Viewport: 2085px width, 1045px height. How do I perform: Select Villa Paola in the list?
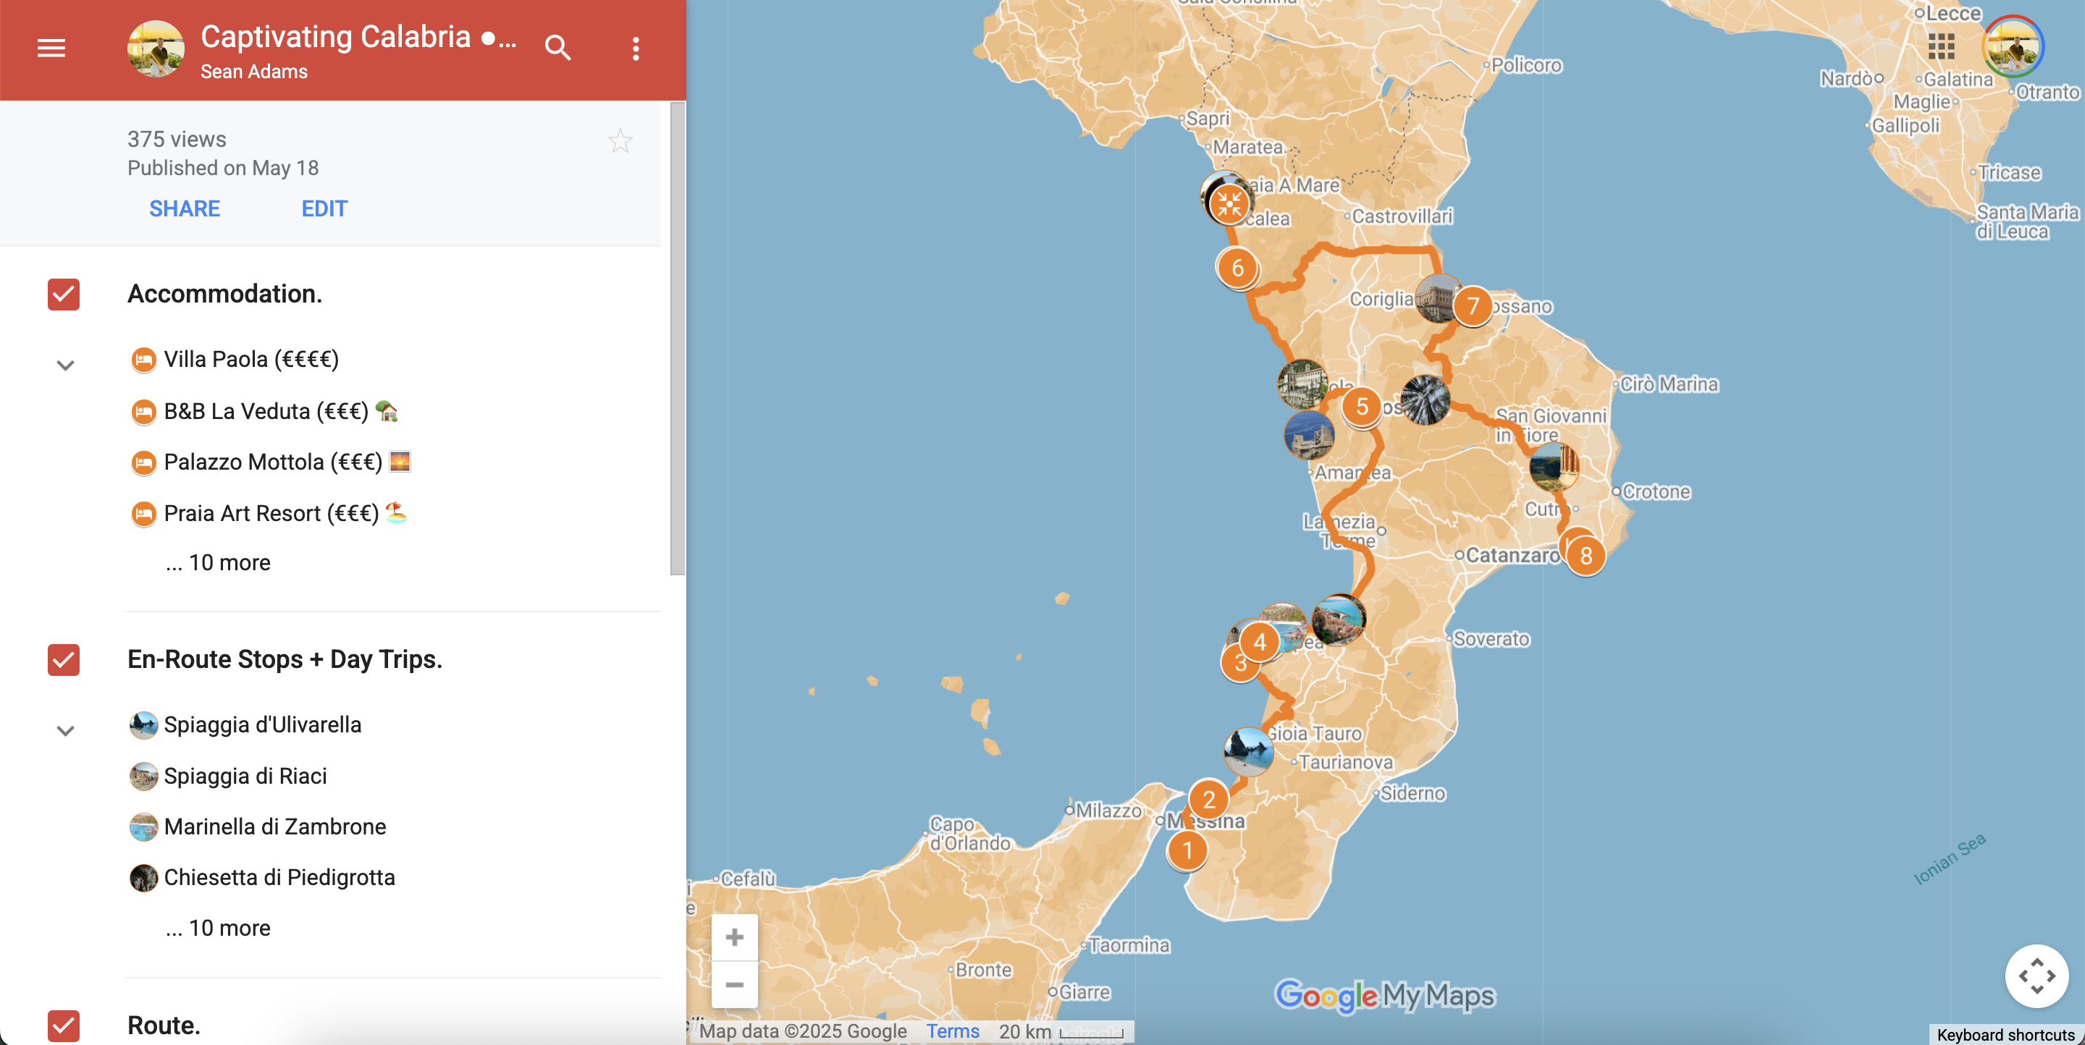coord(251,359)
